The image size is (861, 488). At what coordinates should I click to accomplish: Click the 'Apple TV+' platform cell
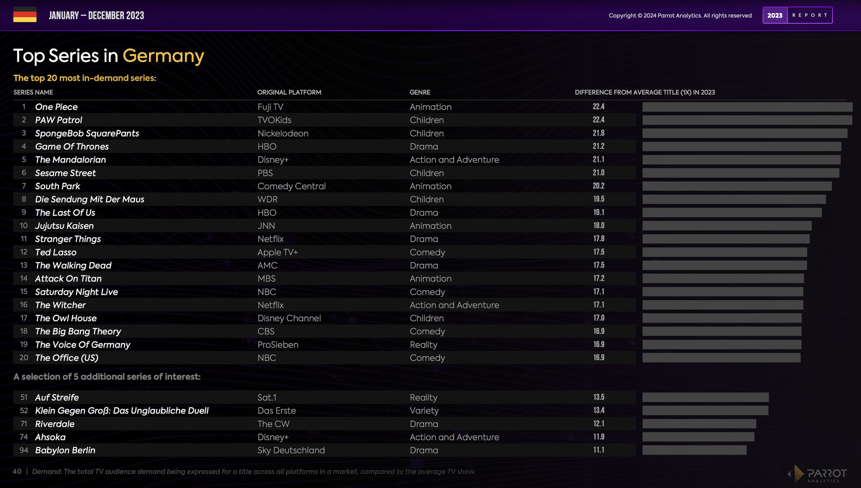[278, 252]
